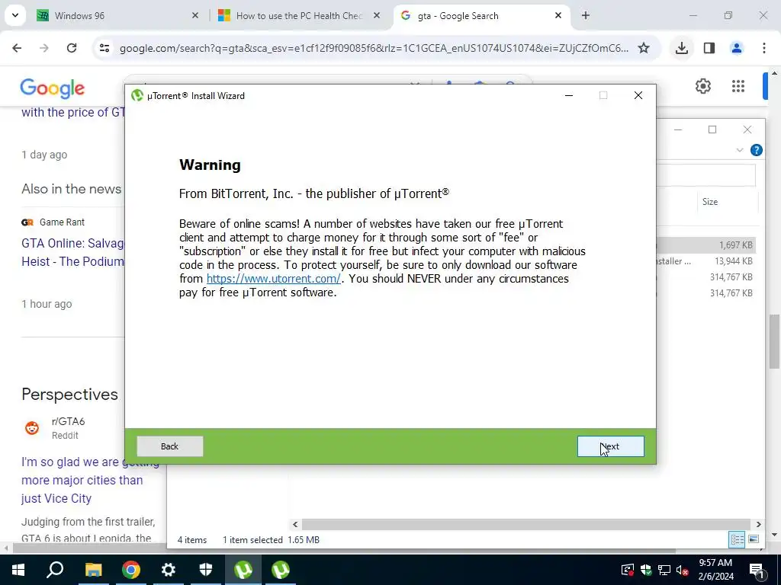Viewport: 781px width, 585px height.
Task: Click the Chrome address bar URL
Action: pyautogui.click(x=374, y=48)
